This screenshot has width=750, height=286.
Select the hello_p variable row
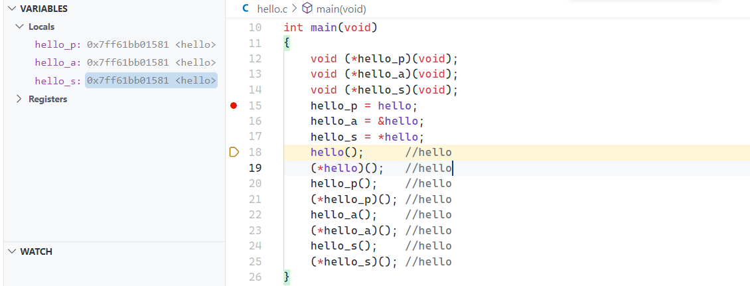(x=114, y=44)
